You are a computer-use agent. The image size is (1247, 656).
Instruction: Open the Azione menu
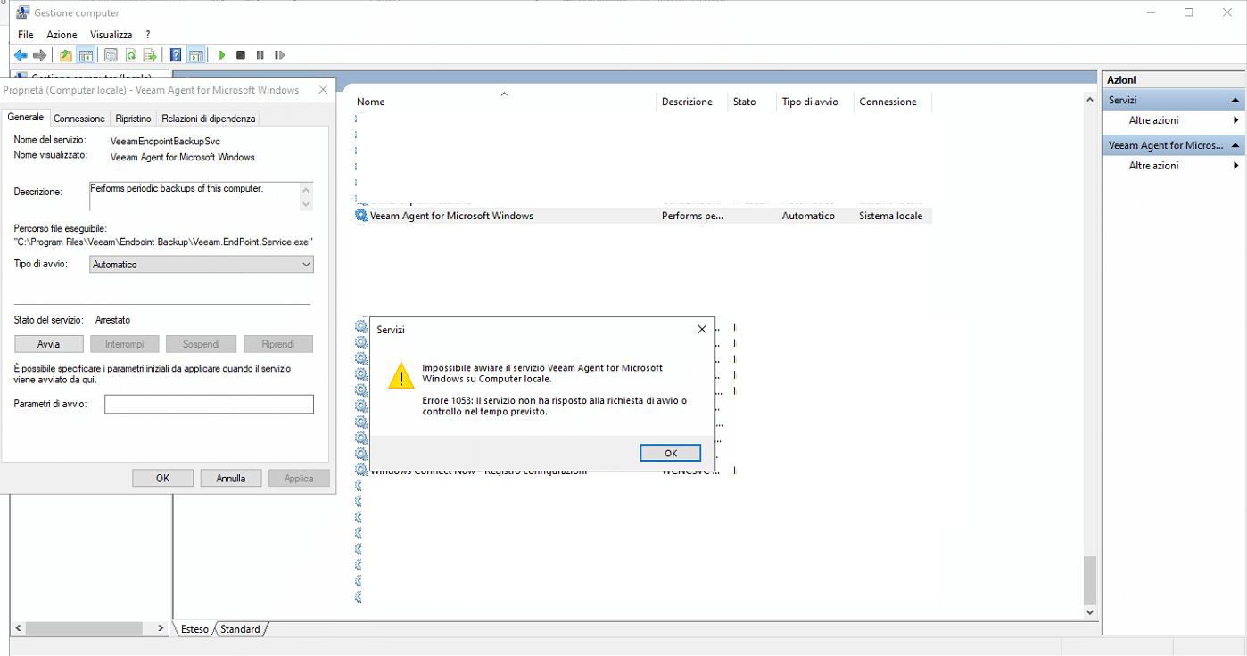pos(62,35)
